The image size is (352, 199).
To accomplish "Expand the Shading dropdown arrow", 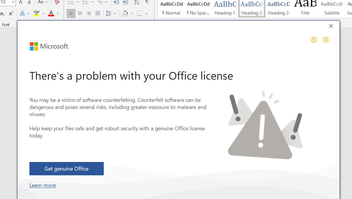I will [x=132, y=13].
